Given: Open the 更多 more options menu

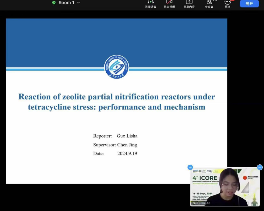Looking at the screenshot, I should (228, 4).
